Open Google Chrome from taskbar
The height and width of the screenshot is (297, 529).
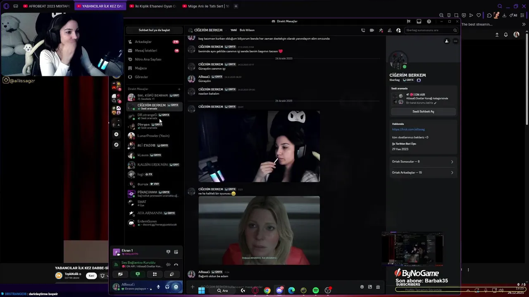click(x=267, y=290)
